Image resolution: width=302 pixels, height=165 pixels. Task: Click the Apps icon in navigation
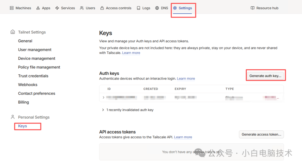(x=38, y=8)
